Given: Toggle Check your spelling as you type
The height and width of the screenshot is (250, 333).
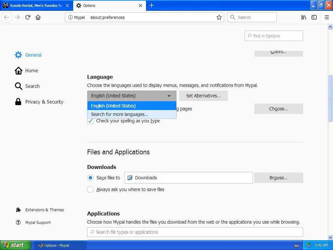Looking at the screenshot, I should (90, 121).
